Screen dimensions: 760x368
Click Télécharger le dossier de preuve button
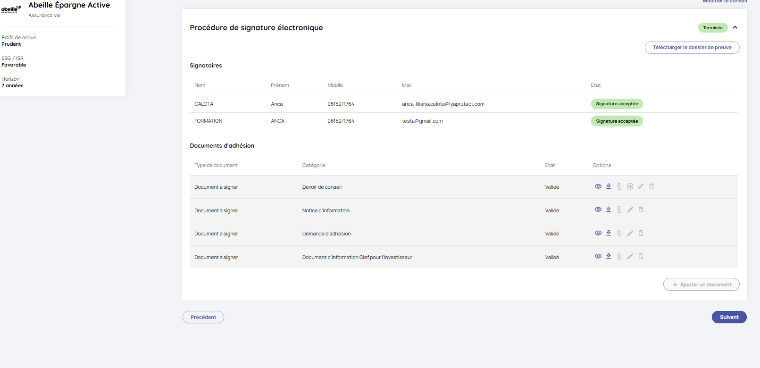point(692,47)
